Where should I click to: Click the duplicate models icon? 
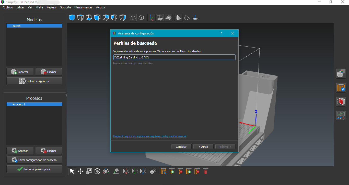pos(153,171)
